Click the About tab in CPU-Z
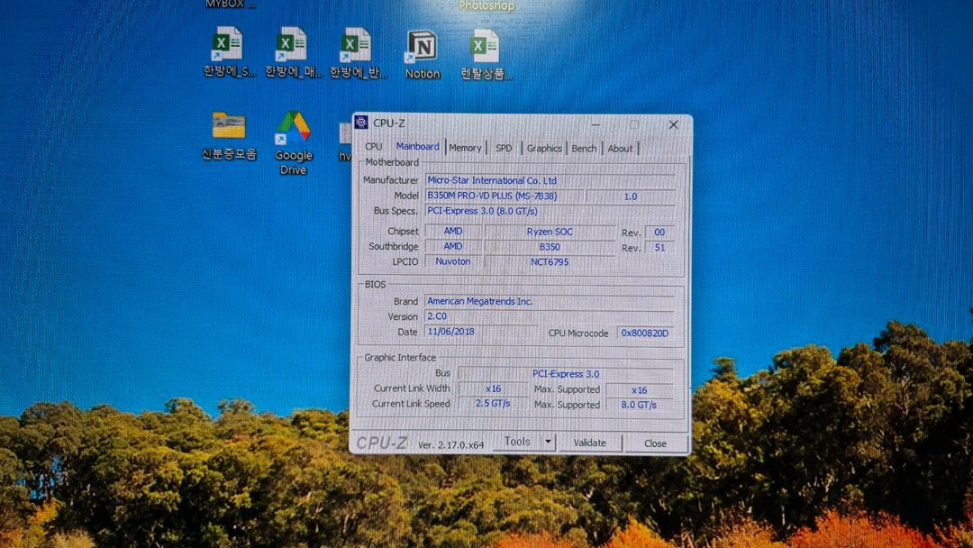973x548 pixels. 620,148
